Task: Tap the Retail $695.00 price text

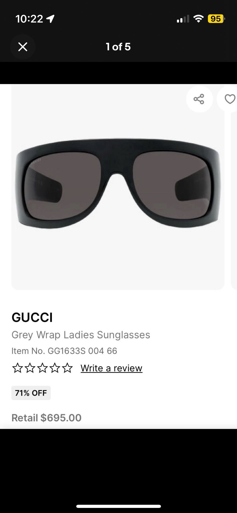Action: point(46,418)
